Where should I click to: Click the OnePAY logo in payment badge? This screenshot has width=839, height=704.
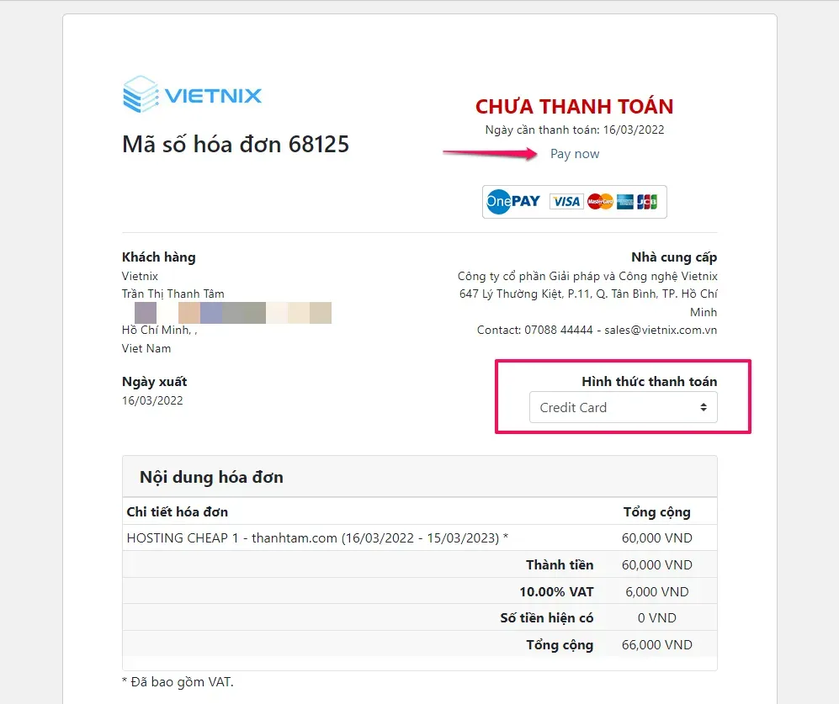pyautogui.click(x=513, y=202)
